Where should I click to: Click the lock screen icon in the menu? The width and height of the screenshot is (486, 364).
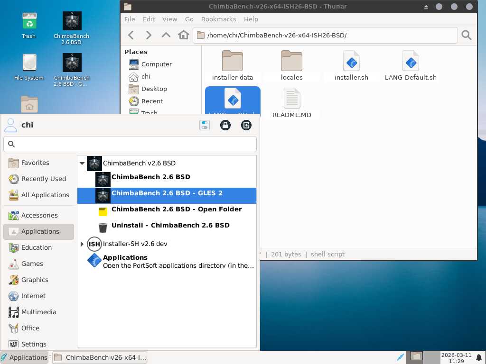[225, 125]
